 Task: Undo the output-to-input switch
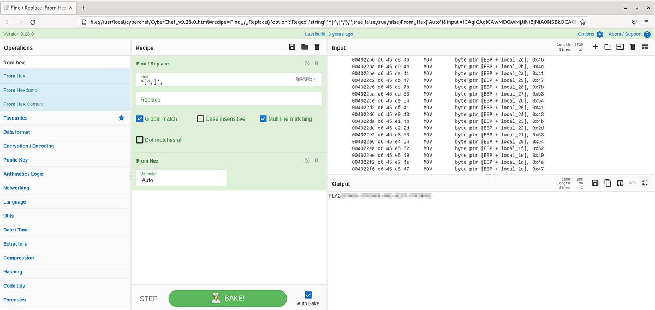click(633, 183)
